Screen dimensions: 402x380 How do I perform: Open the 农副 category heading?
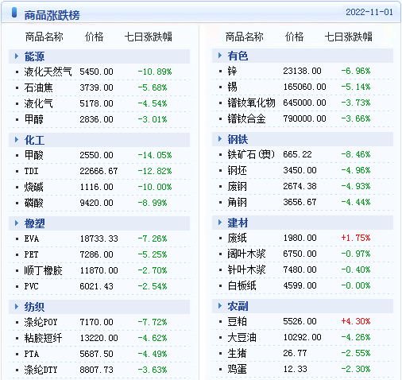click(238, 306)
